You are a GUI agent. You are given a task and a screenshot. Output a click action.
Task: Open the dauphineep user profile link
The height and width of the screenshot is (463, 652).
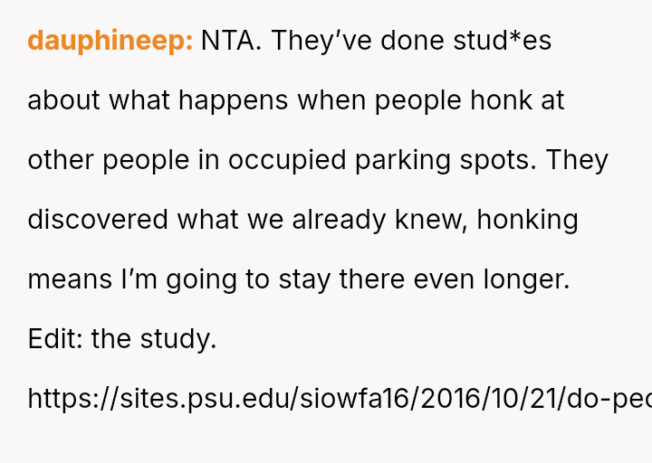[x=110, y=41]
